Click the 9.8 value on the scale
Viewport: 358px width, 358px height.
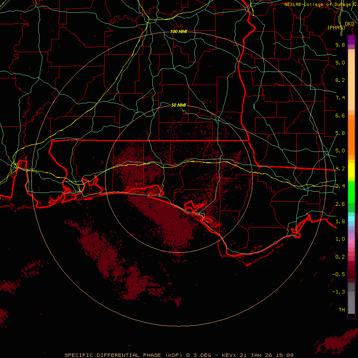pyautogui.click(x=340, y=45)
